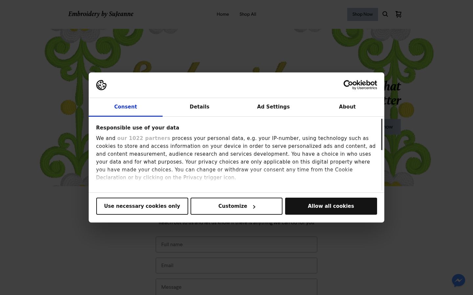The width and height of the screenshot is (473, 295).
Task: Click the Embroidery by SuJeanne site title
Action: pyautogui.click(x=101, y=14)
